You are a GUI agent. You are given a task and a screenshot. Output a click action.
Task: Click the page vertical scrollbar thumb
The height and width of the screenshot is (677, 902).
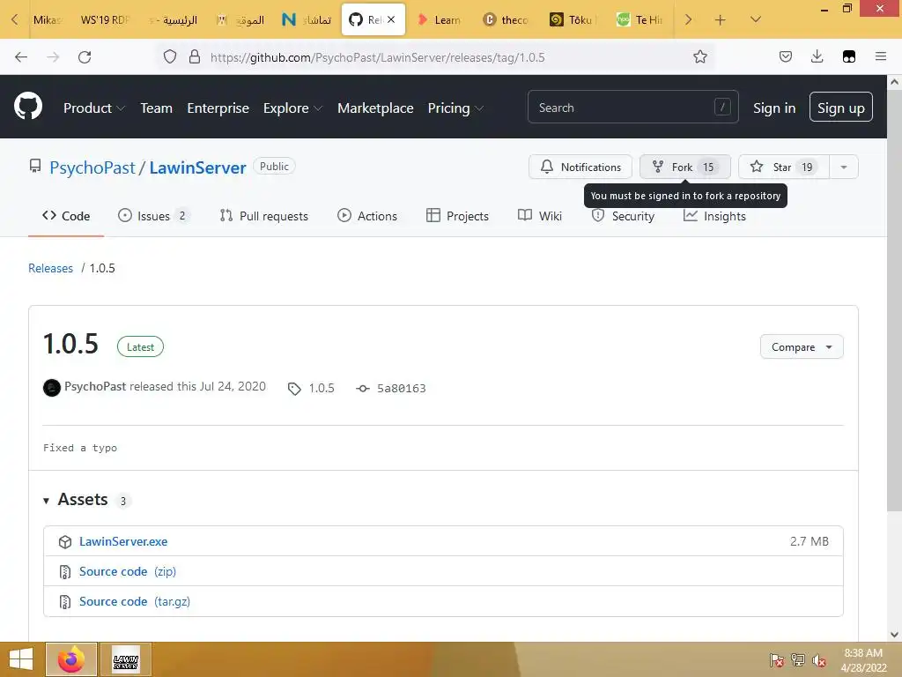[894, 300]
